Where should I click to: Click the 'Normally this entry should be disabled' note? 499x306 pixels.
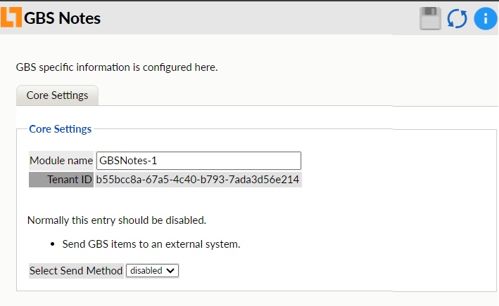tap(117, 220)
